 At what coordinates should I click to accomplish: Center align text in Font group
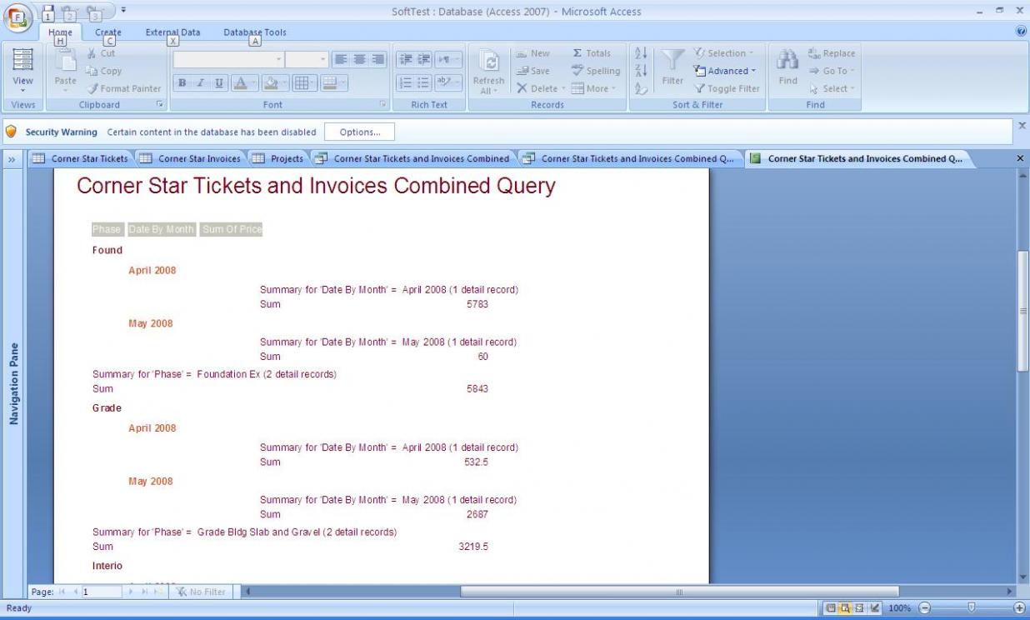360,59
